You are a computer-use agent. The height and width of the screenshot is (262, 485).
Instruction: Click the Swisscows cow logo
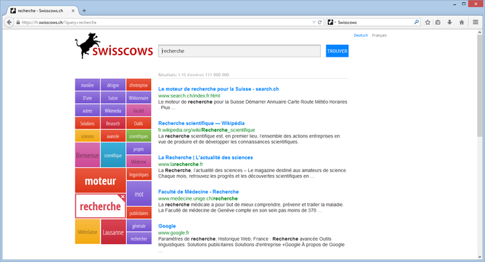(114, 46)
